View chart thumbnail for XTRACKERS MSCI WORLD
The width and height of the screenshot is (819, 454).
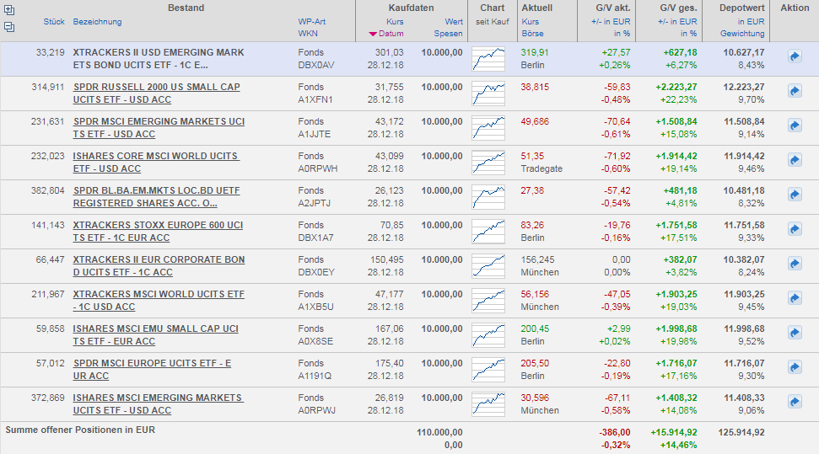488,300
